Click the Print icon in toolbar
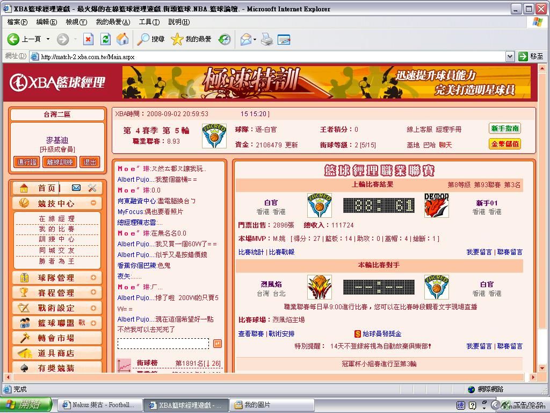The image size is (550, 413). pos(267,39)
